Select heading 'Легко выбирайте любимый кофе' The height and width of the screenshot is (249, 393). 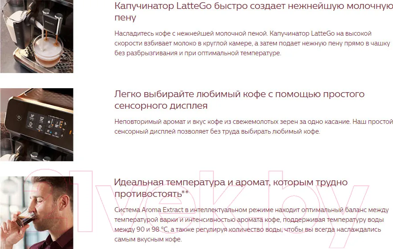(x=239, y=100)
